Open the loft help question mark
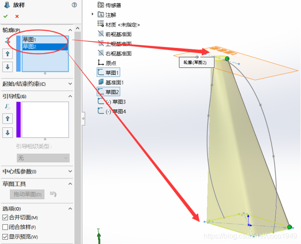 click(x=74, y=5)
